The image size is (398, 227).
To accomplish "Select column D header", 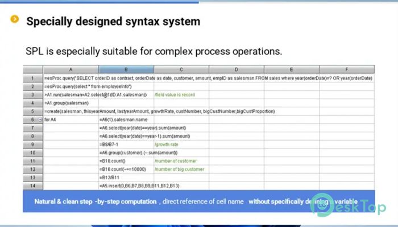I will click(x=237, y=69).
